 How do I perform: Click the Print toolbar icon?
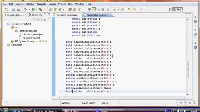[x=18, y=9]
